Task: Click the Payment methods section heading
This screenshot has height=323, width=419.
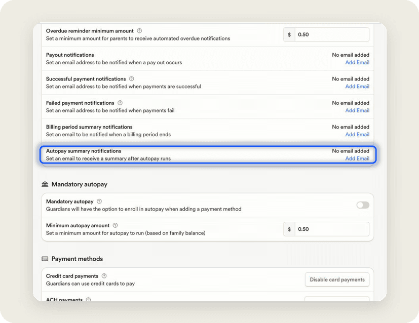Action: [77, 259]
